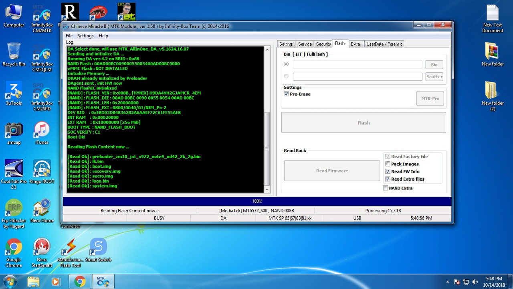Viewport: 513px width, 289px height.
Task: Click the Bin file path field
Action: pyautogui.click(x=357, y=65)
